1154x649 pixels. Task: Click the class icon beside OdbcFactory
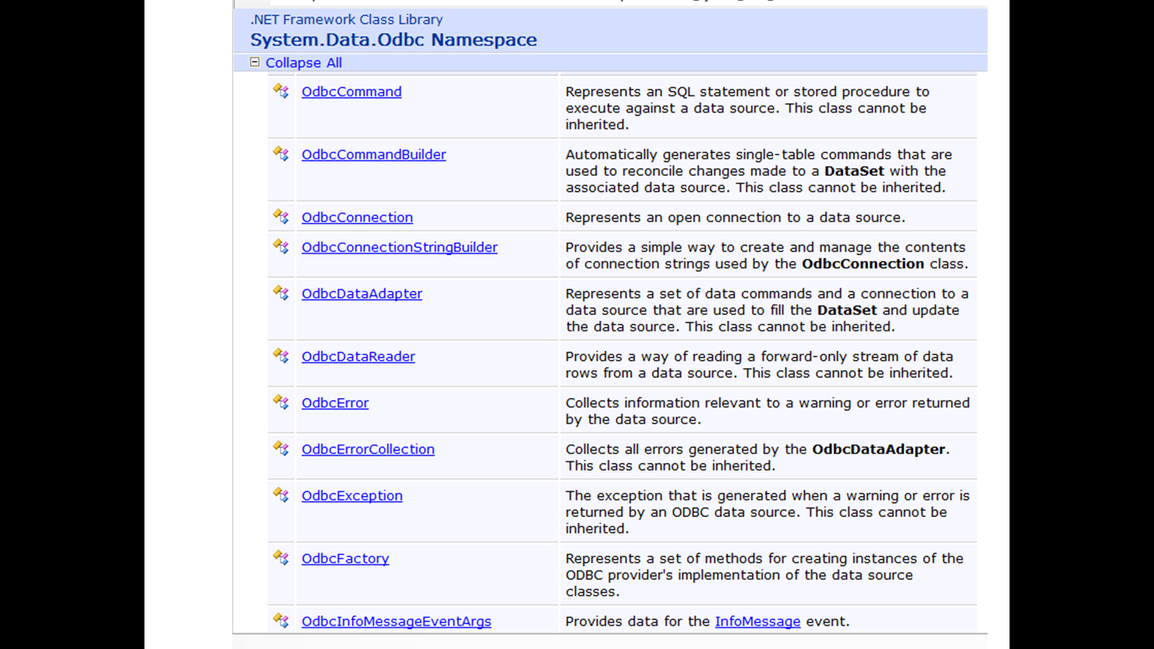click(281, 558)
